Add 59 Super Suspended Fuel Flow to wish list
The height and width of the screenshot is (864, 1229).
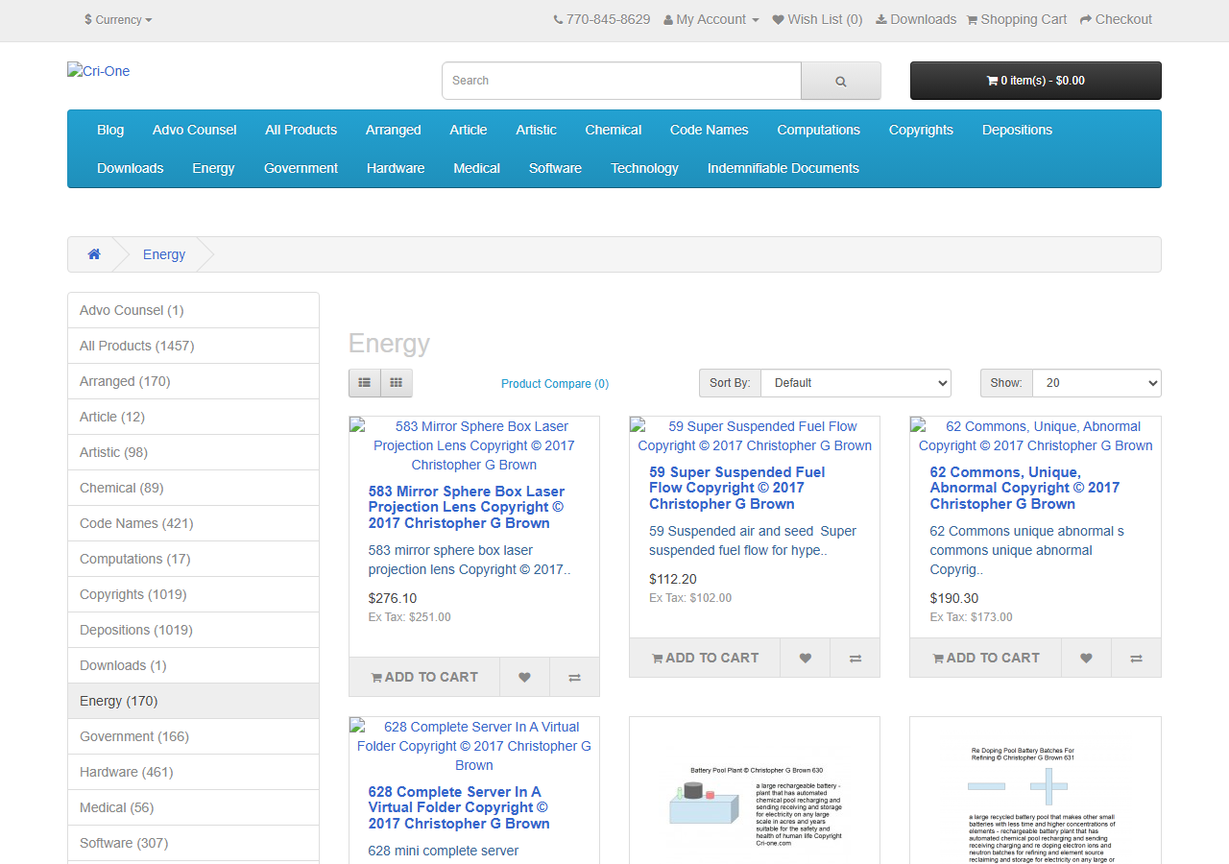[x=805, y=658]
